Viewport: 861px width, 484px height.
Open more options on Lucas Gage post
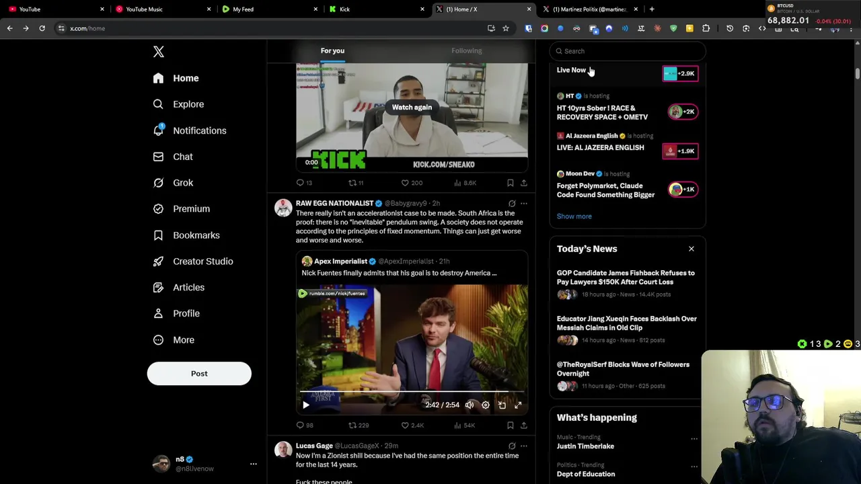(523, 446)
